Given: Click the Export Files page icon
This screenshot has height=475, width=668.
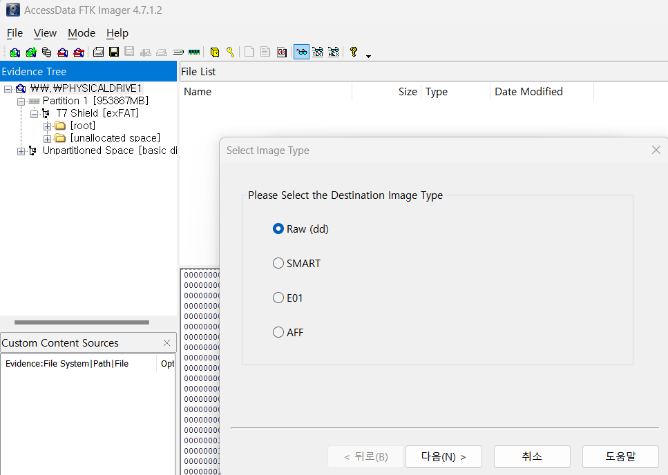Looking at the screenshot, I should 249,52.
